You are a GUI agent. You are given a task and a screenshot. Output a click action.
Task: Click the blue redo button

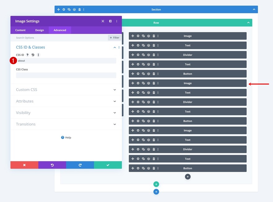tap(80, 165)
